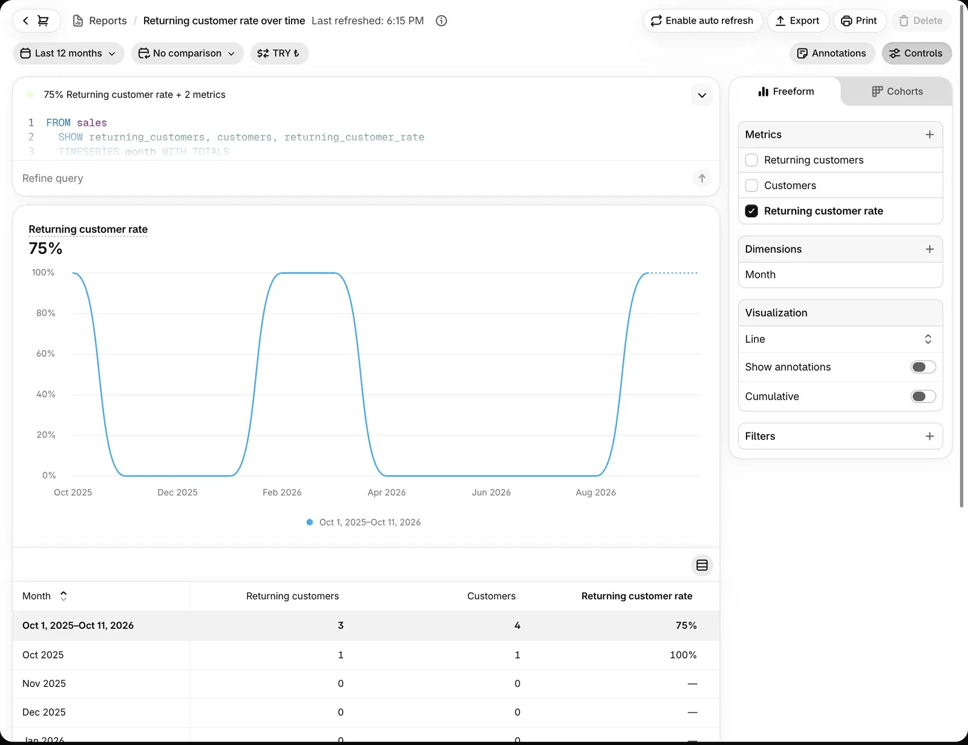Uncheck the Returning customer rate metric
This screenshot has height=745, width=968.
click(x=751, y=211)
